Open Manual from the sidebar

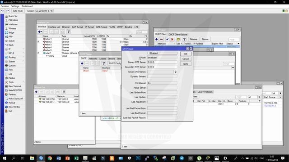12,103
